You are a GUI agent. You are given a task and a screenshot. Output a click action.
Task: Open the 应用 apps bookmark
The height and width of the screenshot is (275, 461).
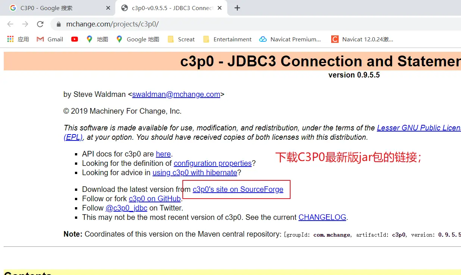pyautogui.click(x=18, y=39)
